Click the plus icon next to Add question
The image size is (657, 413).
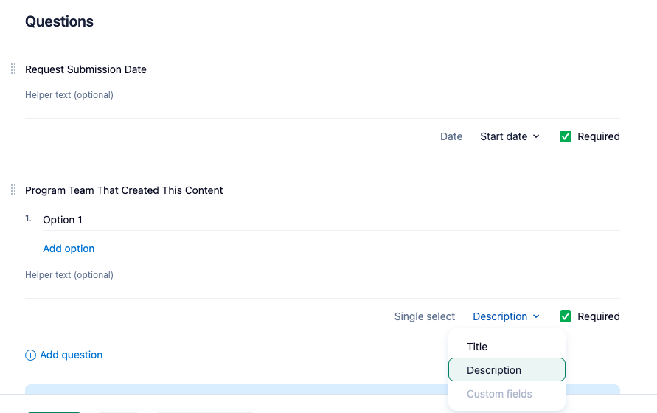(x=30, y=355)
